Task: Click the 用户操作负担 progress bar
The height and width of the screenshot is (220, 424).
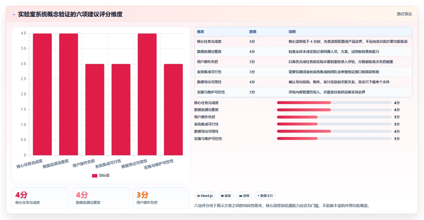Action: click(x=334, y=117)
